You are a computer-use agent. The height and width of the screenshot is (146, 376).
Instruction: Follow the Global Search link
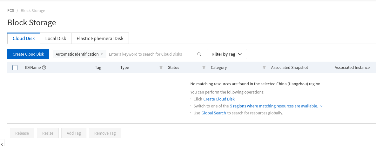point(213,113)
